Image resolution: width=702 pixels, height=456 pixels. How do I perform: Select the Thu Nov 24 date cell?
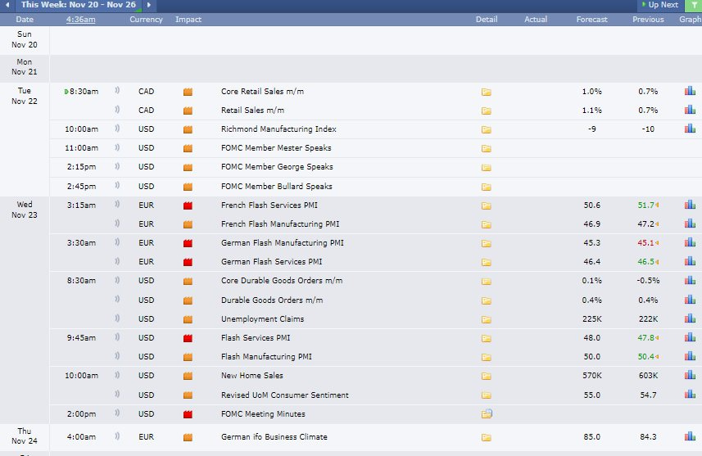[25, 436]
